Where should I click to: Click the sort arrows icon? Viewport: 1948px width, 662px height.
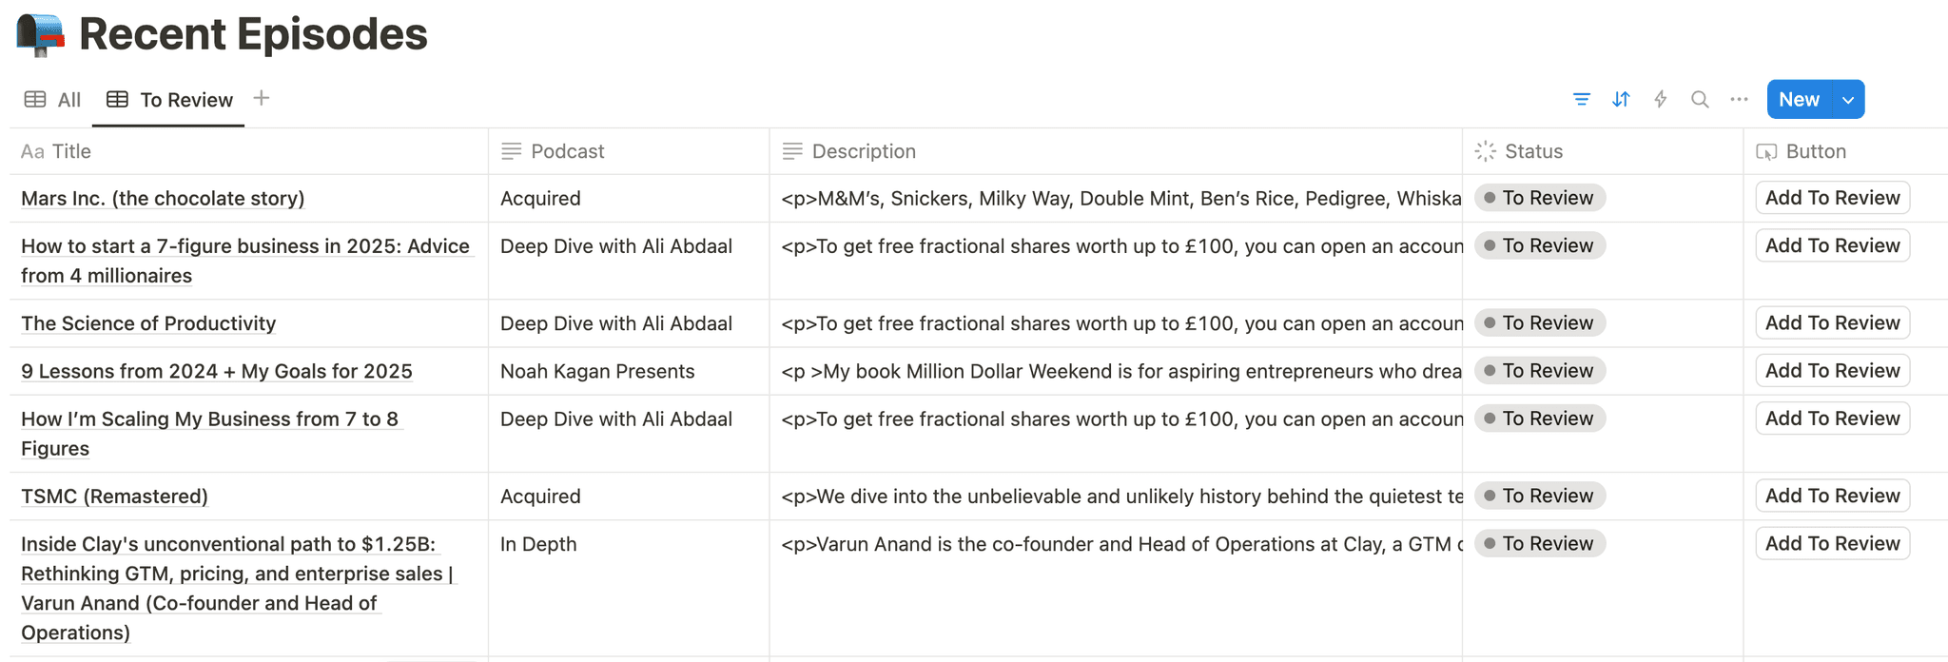point(1621,100)
